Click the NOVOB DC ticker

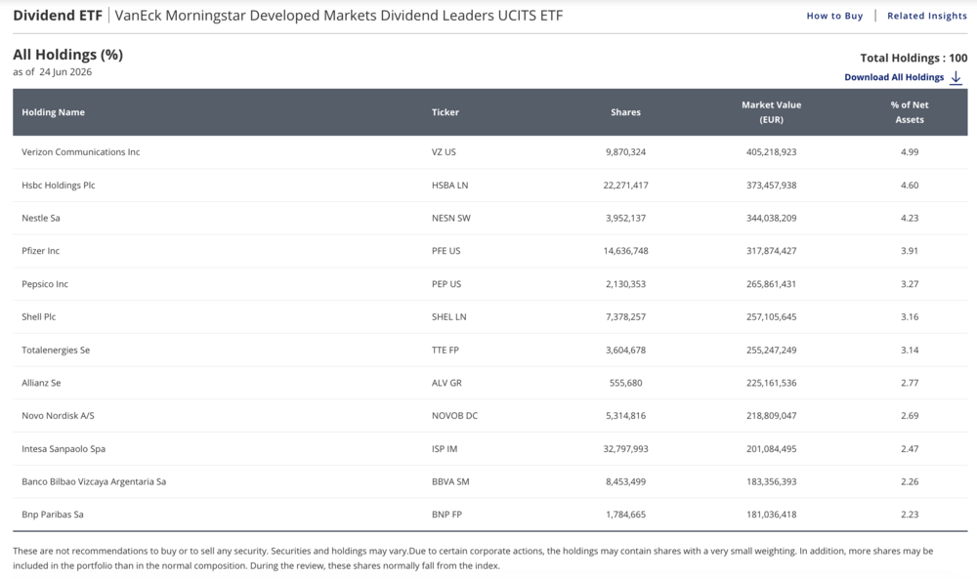454,415
